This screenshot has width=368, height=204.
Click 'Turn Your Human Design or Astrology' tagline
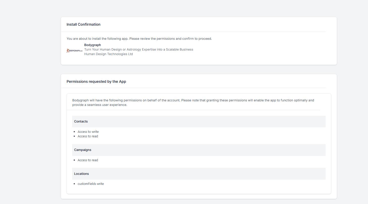tap(139, 50)
